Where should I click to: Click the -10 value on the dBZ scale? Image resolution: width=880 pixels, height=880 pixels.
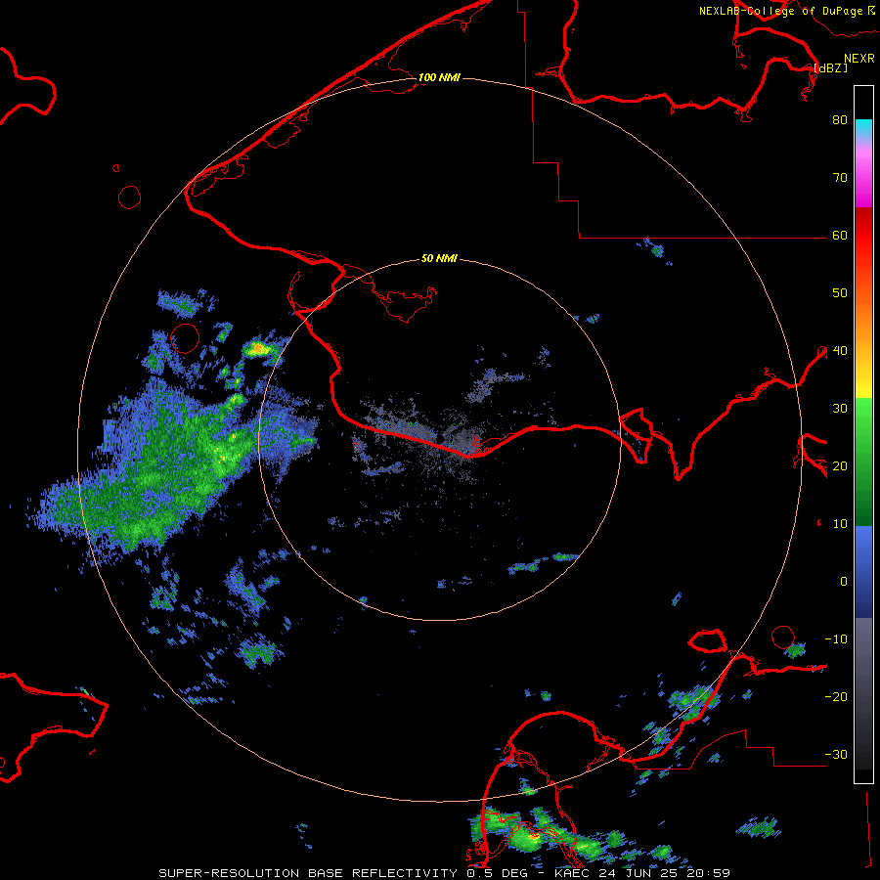point(836,639)
